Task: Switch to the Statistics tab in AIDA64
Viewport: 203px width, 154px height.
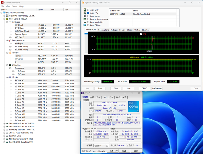Action: [146, 30]
